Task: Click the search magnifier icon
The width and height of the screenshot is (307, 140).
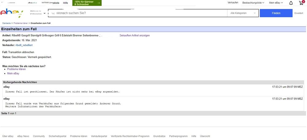Action: [53, 13]
